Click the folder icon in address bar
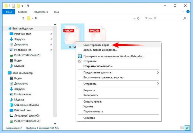 [29, 18]
